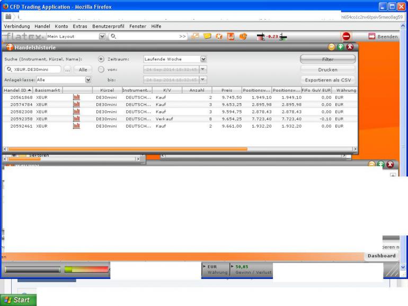Open the Hilfe menu
This screenshot has width=408, height=306.
point(156,26)
